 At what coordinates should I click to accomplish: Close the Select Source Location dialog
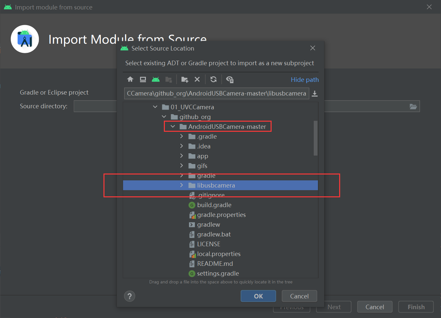point(313,48)
